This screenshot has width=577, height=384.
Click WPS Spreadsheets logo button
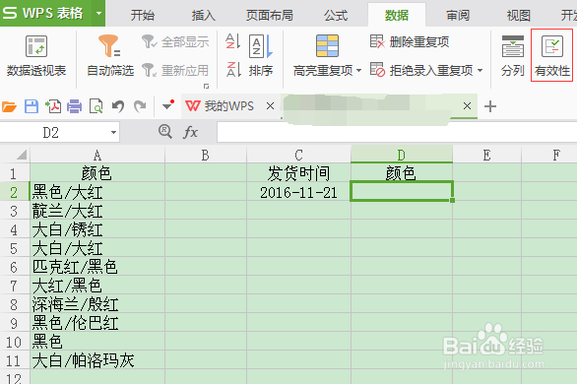(x=46, y=13)
